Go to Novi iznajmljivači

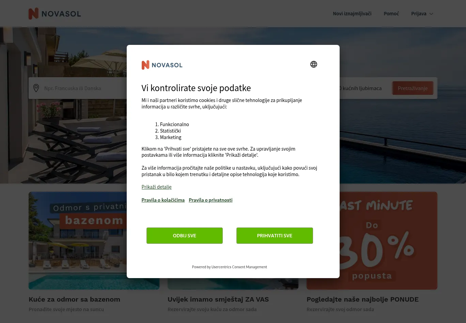(x=352, y=14)
